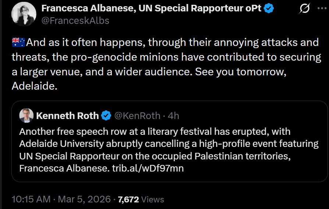Image resolution: width=329 pixels, height=209 pixels.
Task: Open Francesca Albanese's profile via display name
Action: 151,8
